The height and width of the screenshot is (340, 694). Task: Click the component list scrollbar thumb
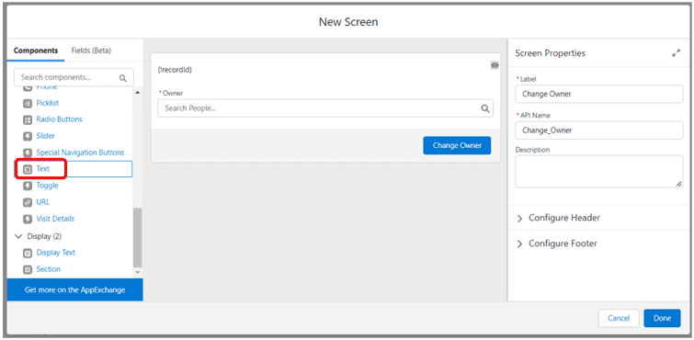[137, 238]
